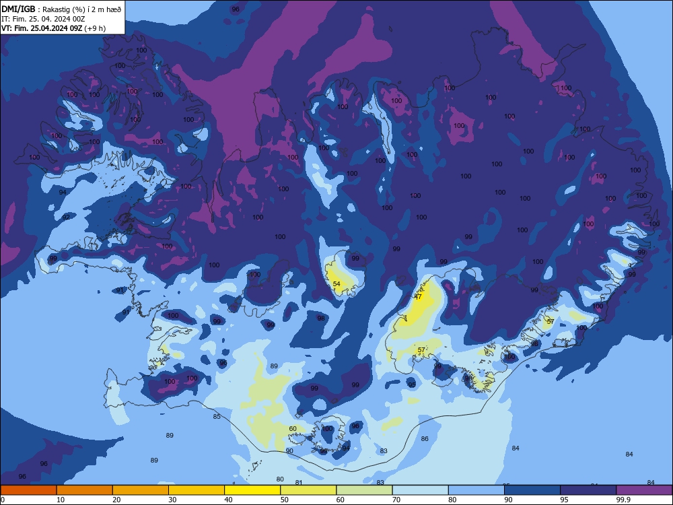673x505 pixels.
Task: Click the legend label 20
Action: tap(116, 500)
